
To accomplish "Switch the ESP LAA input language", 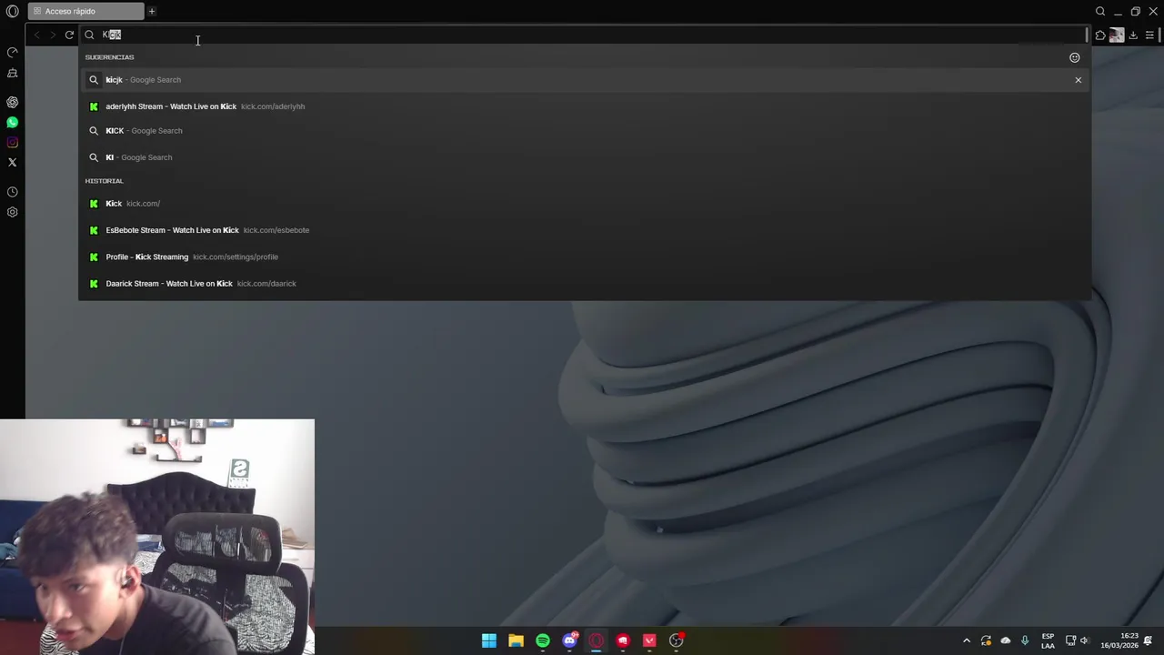I will [1048, 640].
